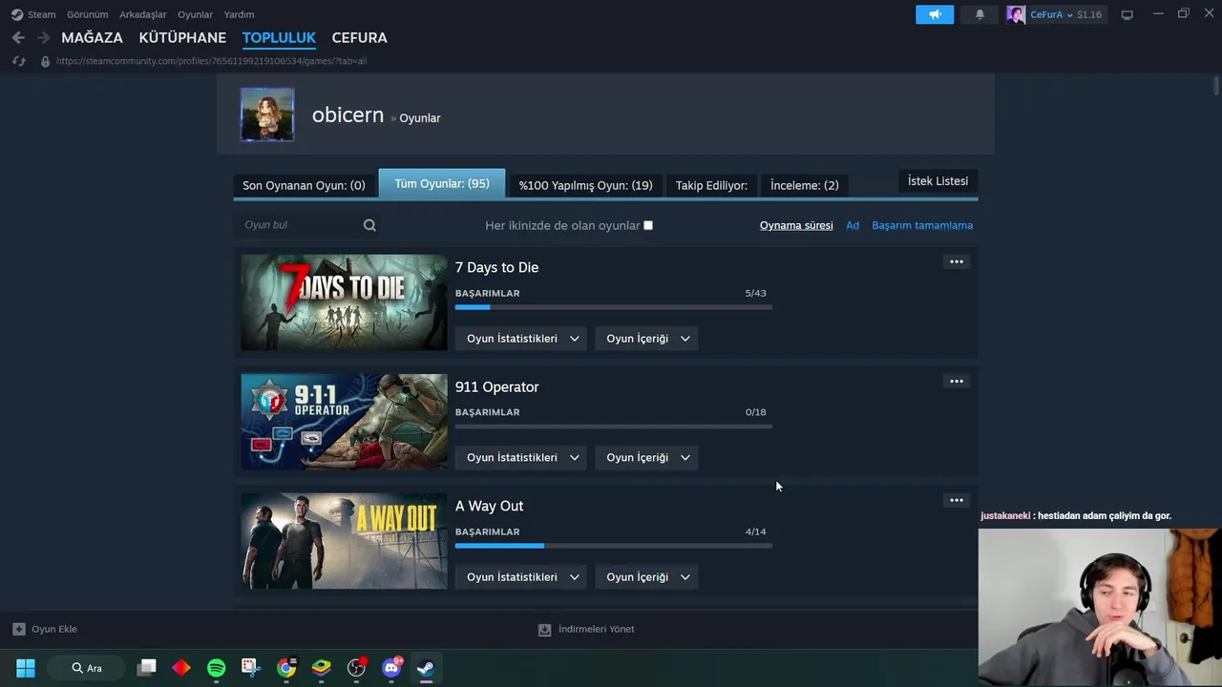
Task: Open the Arkadaşlar menu
Action: [142, 14]
